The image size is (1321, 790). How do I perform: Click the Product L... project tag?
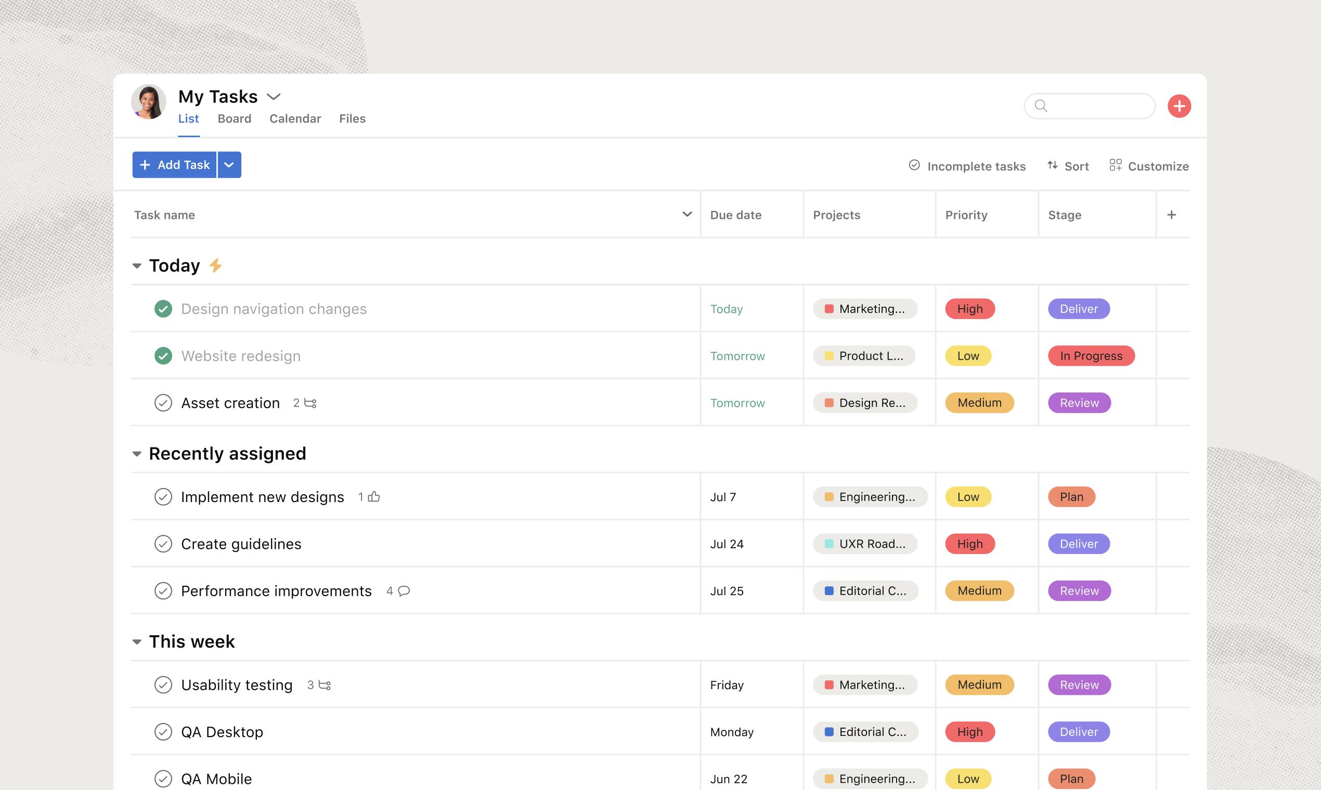pos(864,355)
